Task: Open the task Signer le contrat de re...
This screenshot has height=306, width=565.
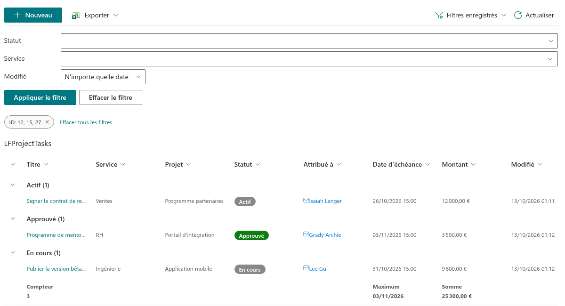Action: click(x=56, y=201)
